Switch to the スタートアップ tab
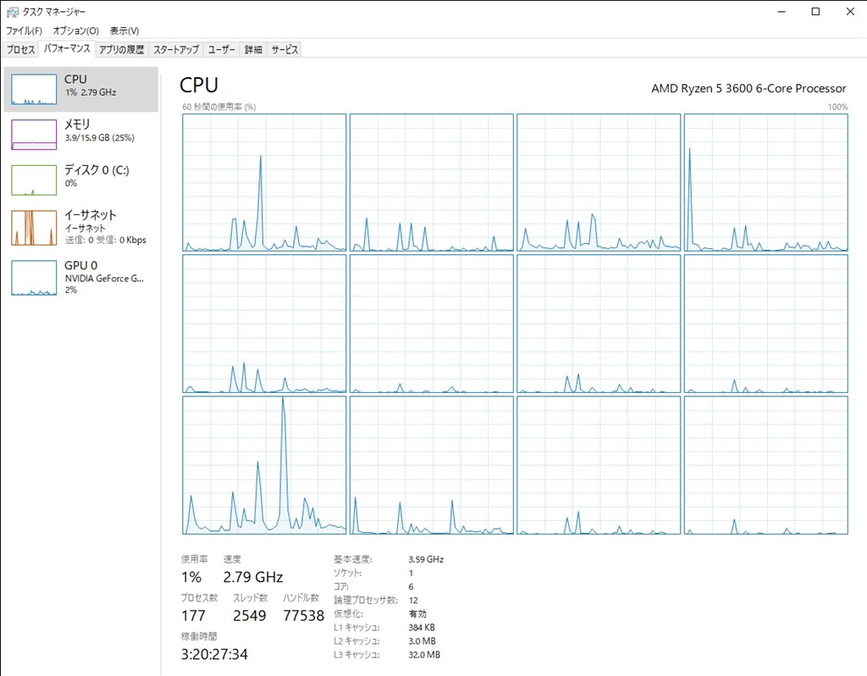Screen dimensions: 867x676 [176, 50]
